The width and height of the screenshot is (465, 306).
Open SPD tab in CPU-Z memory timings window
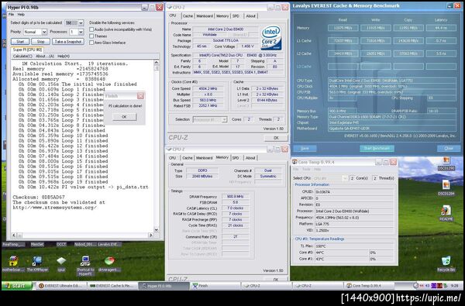(x=236, y=158)
